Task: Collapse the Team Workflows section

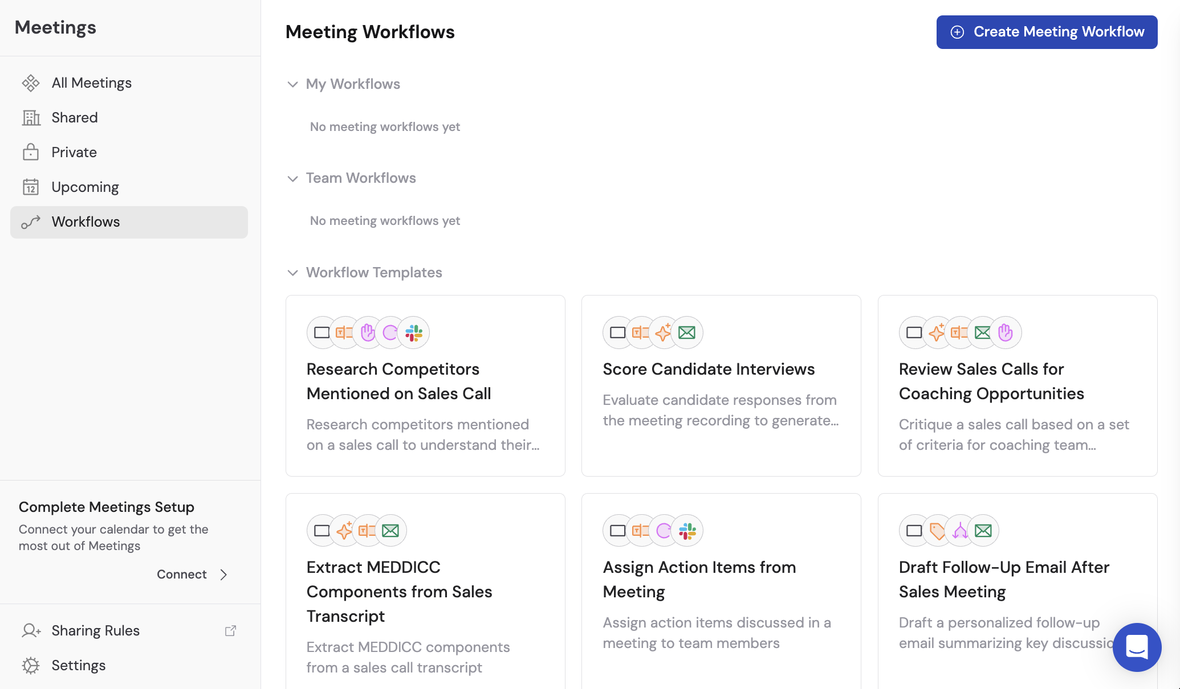Action: point(293,178)
